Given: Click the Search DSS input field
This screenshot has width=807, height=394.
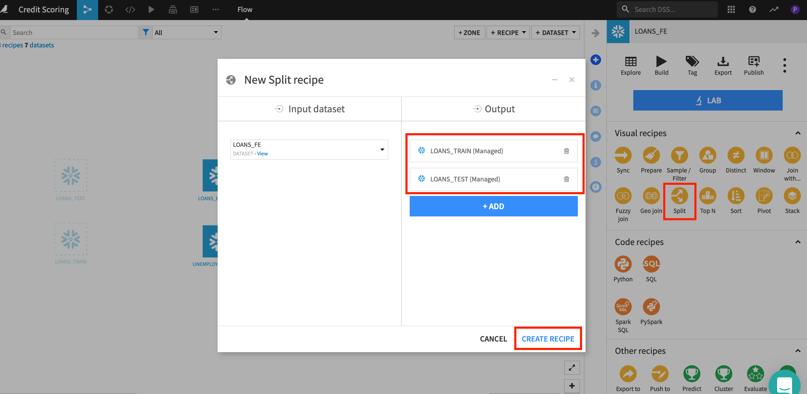Looking at the screenshot, I should [x=672, y=9].
